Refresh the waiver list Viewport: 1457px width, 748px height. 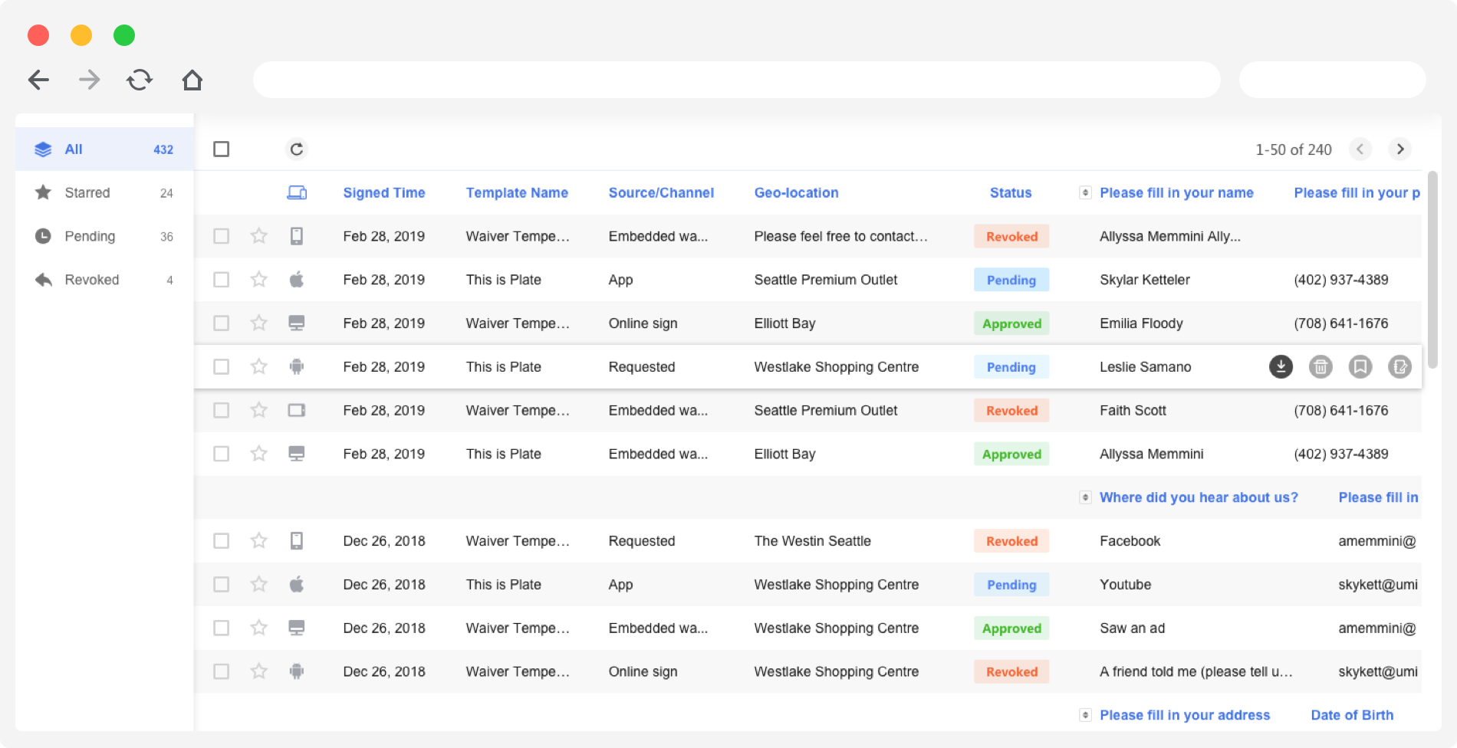tap(297, 149)
